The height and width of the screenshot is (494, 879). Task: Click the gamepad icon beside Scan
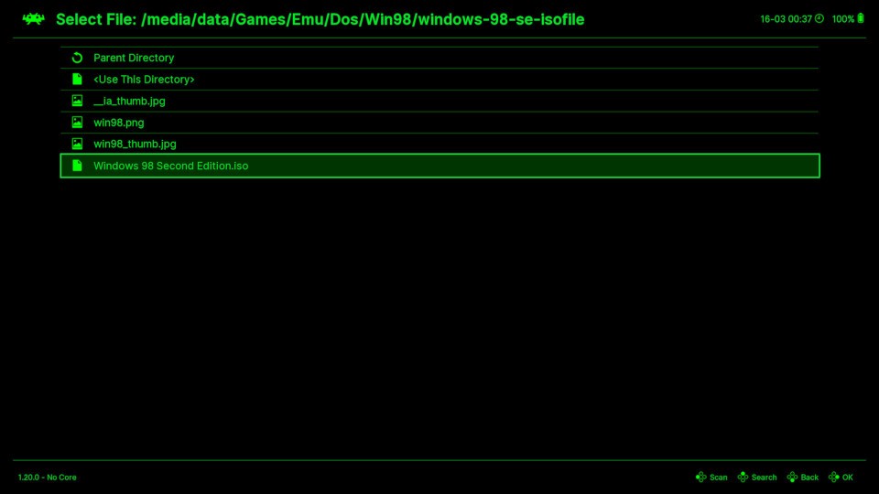coord(700,477)
